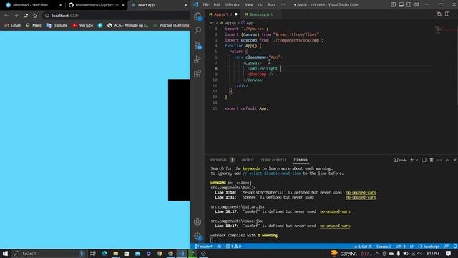458x258 pixels.
Task: Click the App symbol breadcrumb
Action: 248,22
